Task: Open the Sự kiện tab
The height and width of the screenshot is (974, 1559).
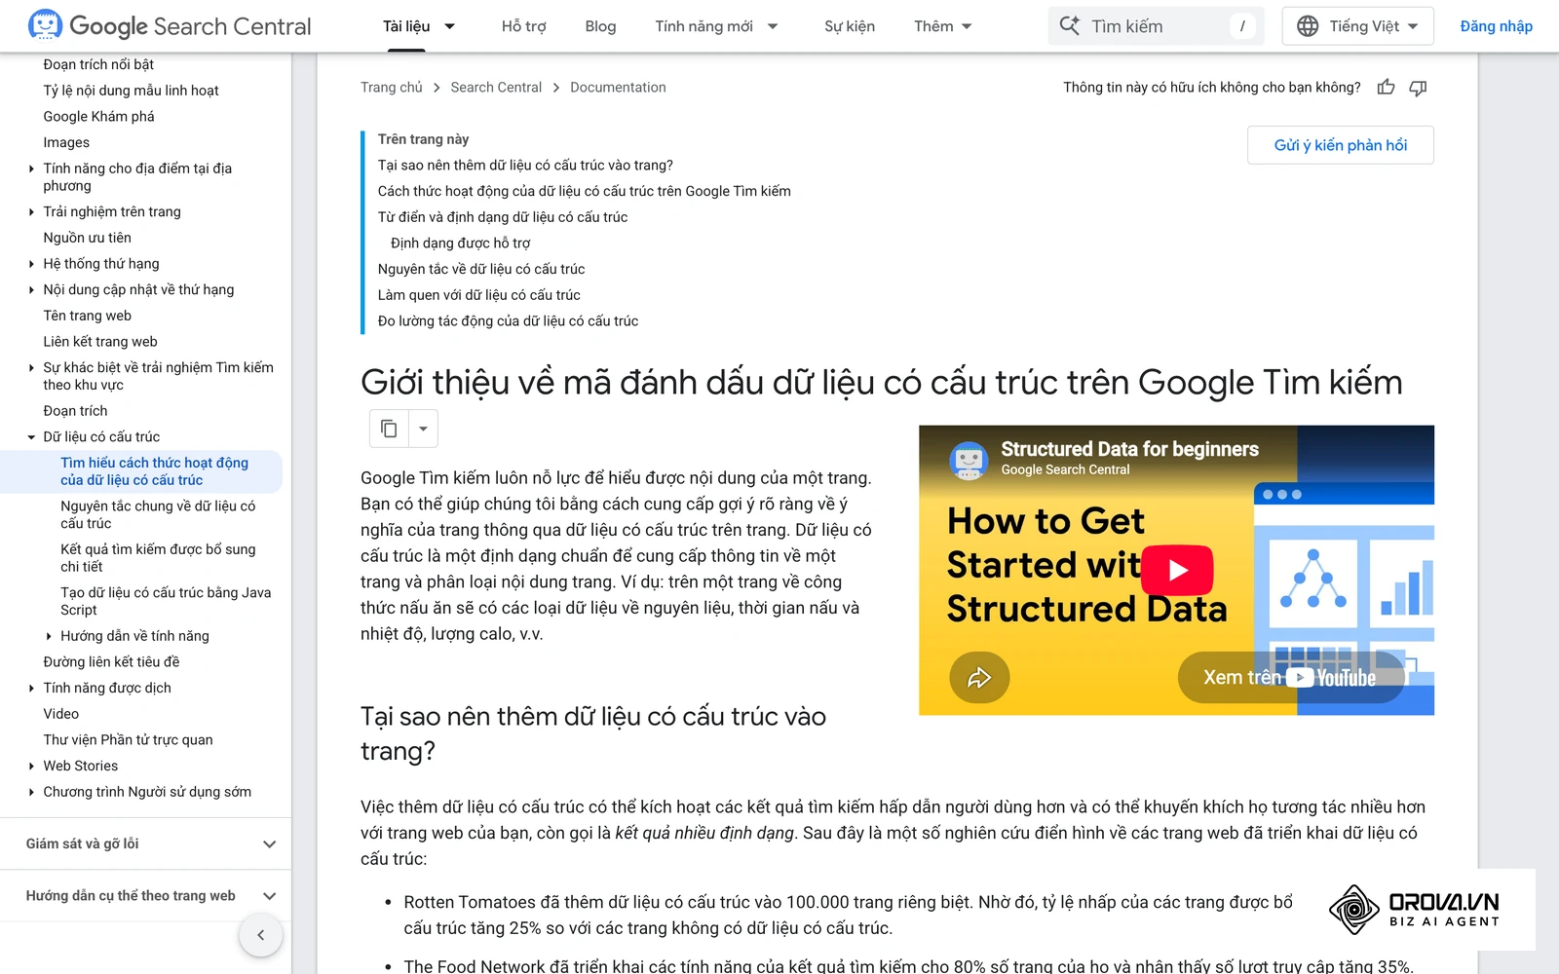Action: (849, 26)
